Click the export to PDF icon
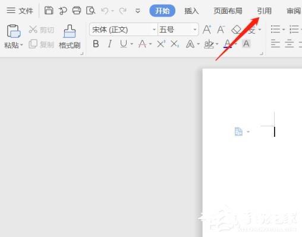The width and height of the screenshot is (302, 237). click(62, 11)
